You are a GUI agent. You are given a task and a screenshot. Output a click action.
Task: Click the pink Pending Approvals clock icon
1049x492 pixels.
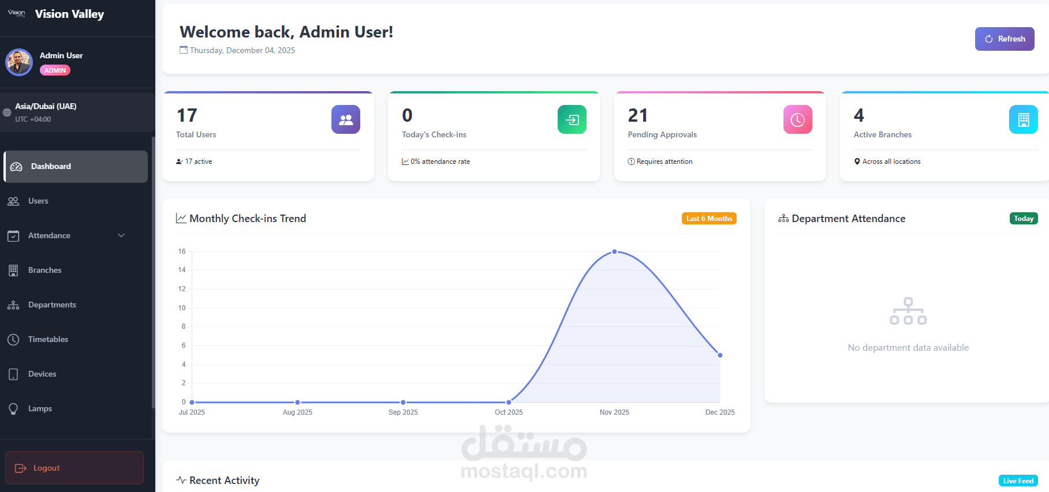click(x=798, y=119)
